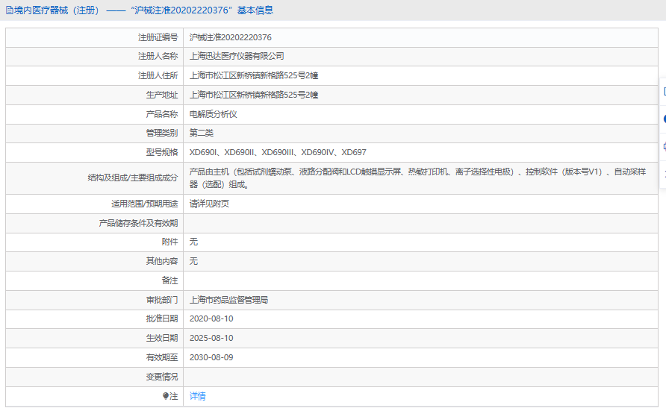Viewport: 666px width, 408px height.
Task: Click registrant name 上海迅达医疗仪器有限公司
Action: (237, 56)
